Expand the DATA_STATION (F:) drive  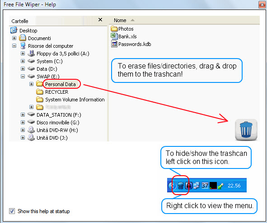23,114
